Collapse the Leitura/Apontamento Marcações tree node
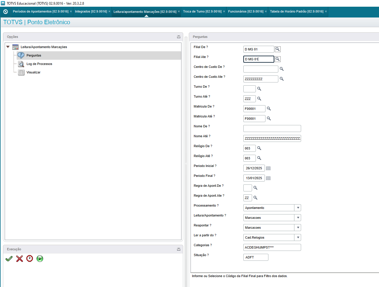 tap(8, 47)
